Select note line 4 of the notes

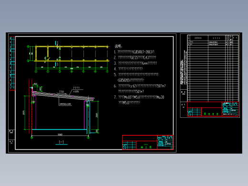coord(128,69)
